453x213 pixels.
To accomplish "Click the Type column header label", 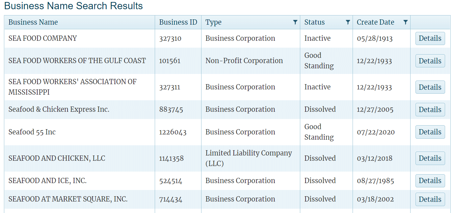I will click(214, 22).
